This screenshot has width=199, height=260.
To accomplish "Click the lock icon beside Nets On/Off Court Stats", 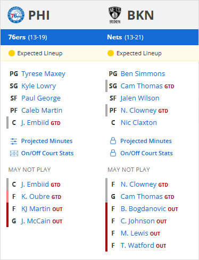I will coord(113,153).
